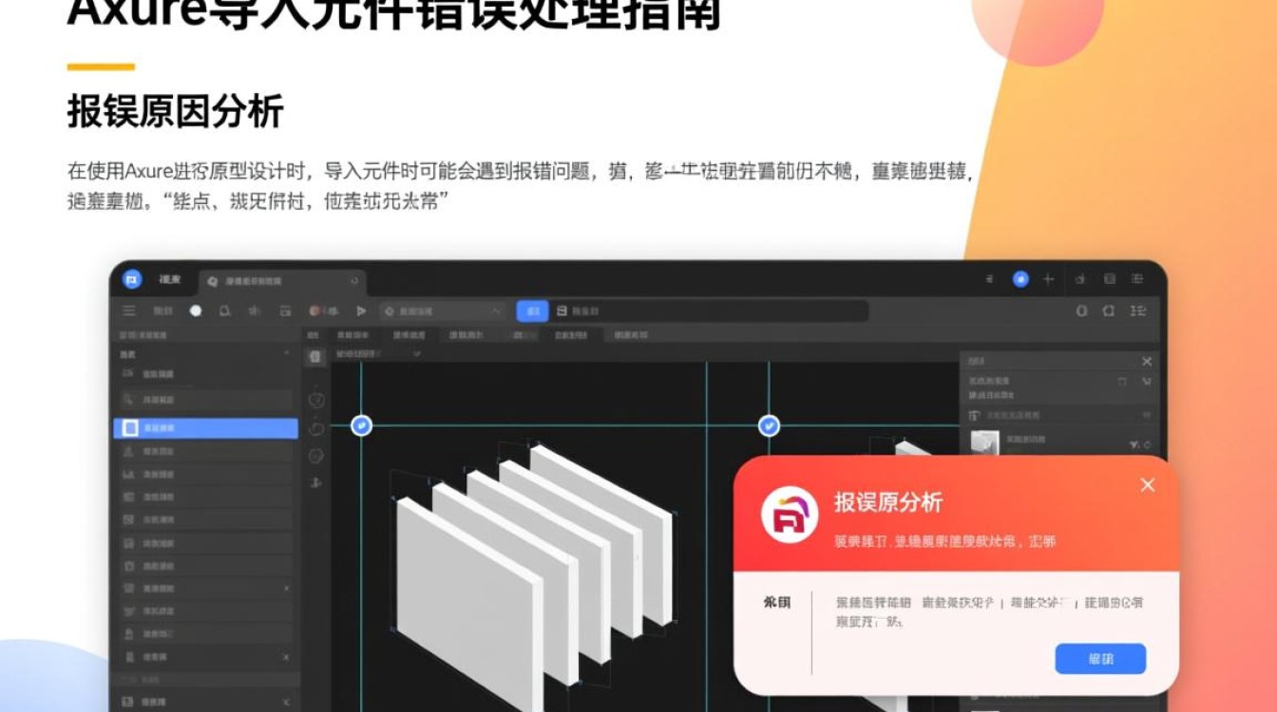The height and width of the screenshot is (712, 1277).
Task: Click the sliders icon at toolbar far right
Action: 1137,310
